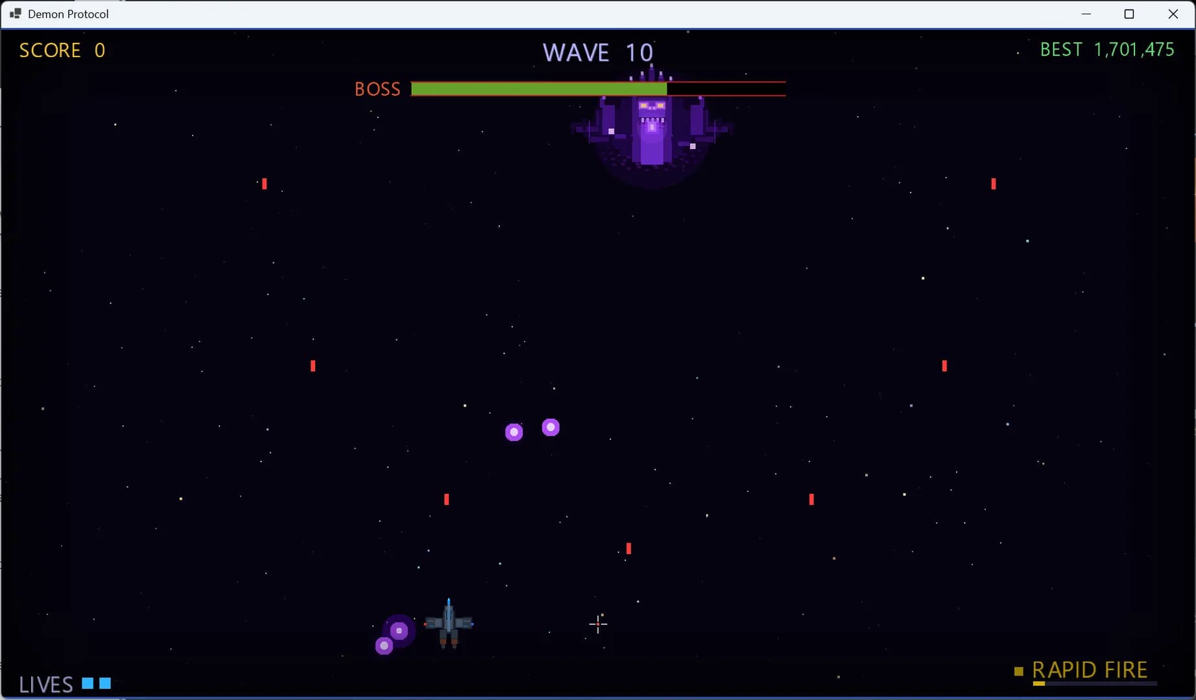Click the SCORE 0 readout
The image size is (1196, 700).
pyautogui.click(x=62, y=51)
